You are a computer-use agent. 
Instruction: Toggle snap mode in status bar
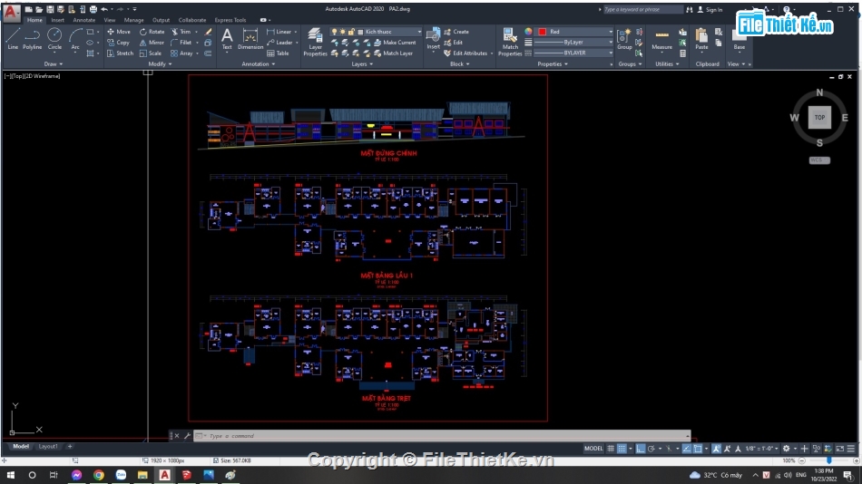point(622,449)
